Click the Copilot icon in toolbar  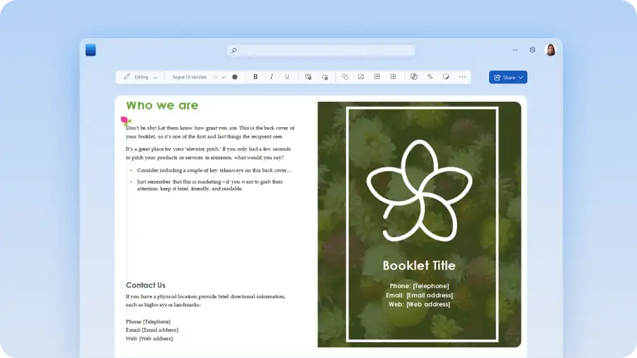414,77
